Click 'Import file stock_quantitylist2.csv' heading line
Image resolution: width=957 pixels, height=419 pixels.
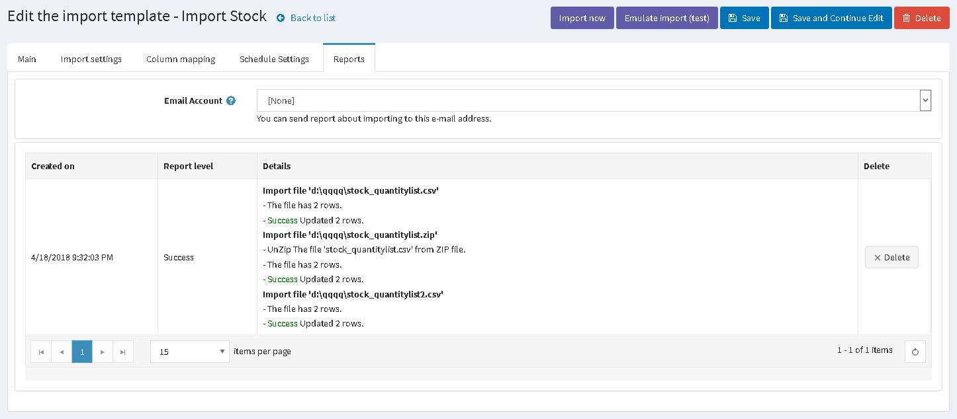(x=353, y=294)
